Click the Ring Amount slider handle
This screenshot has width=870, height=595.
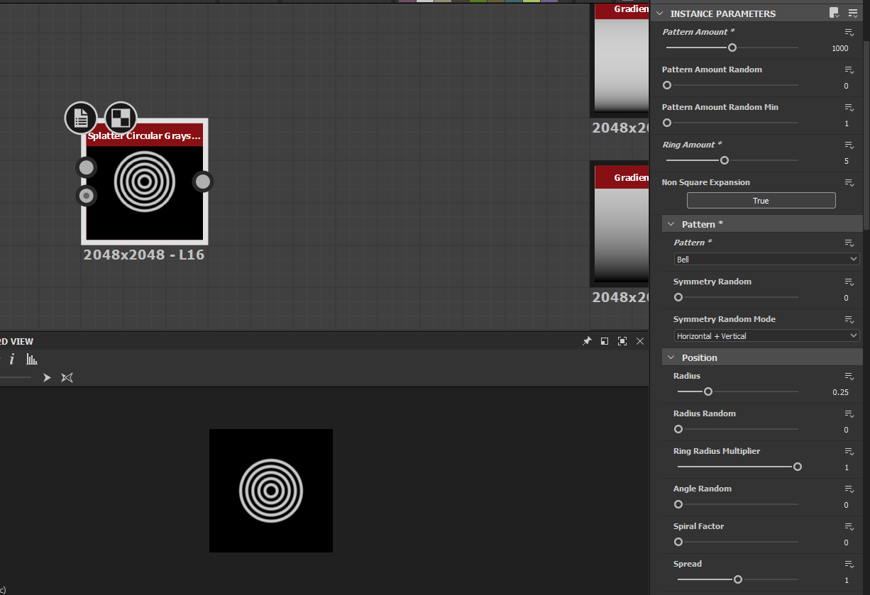pyautogui.click(x=725, y=160)
